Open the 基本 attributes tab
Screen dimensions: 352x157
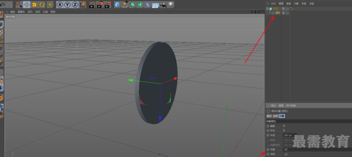coord(269,116)
